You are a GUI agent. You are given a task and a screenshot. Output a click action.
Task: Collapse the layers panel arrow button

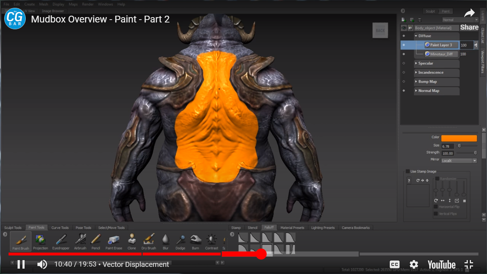pos(403,11)
